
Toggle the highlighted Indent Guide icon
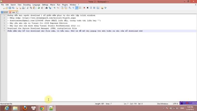77,8
